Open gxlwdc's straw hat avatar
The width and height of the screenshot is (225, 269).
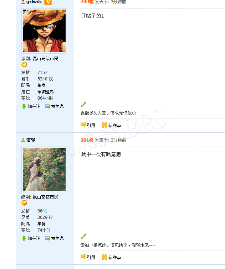pos(44,31)
